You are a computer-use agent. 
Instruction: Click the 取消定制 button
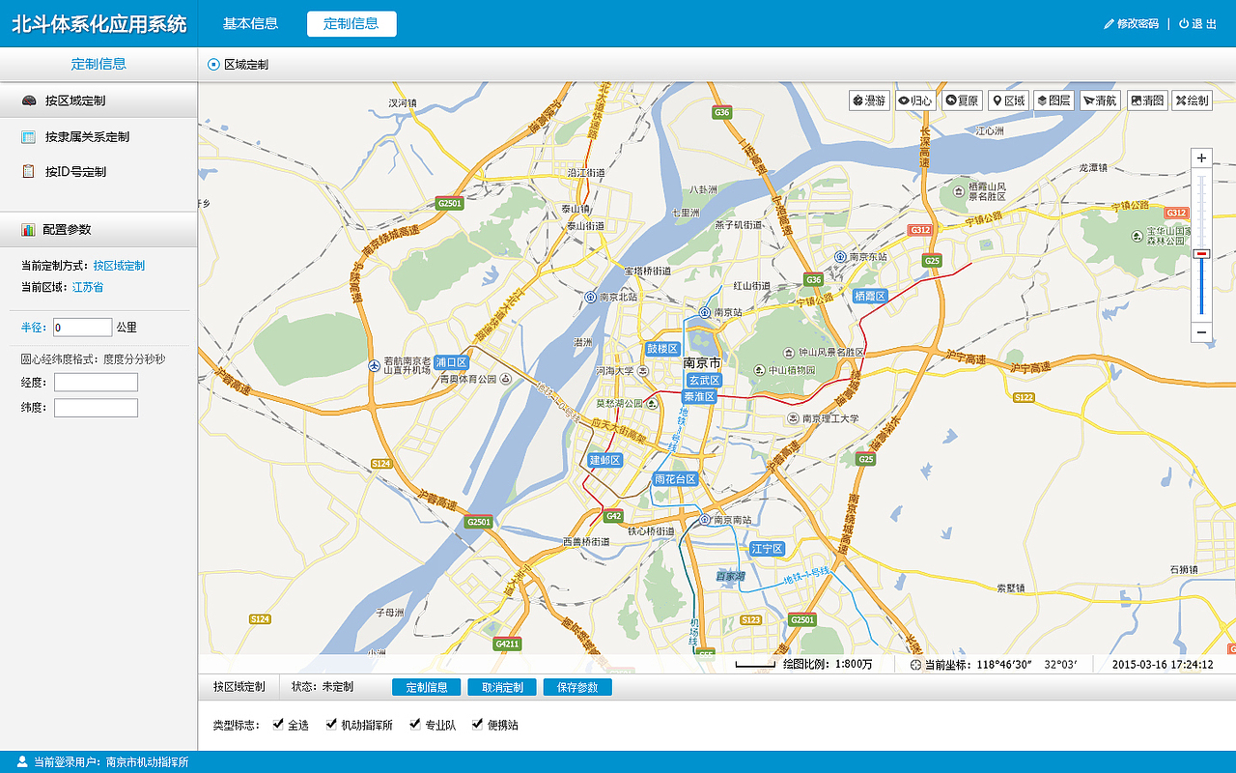pyautogui.click(x=502, y=688)
